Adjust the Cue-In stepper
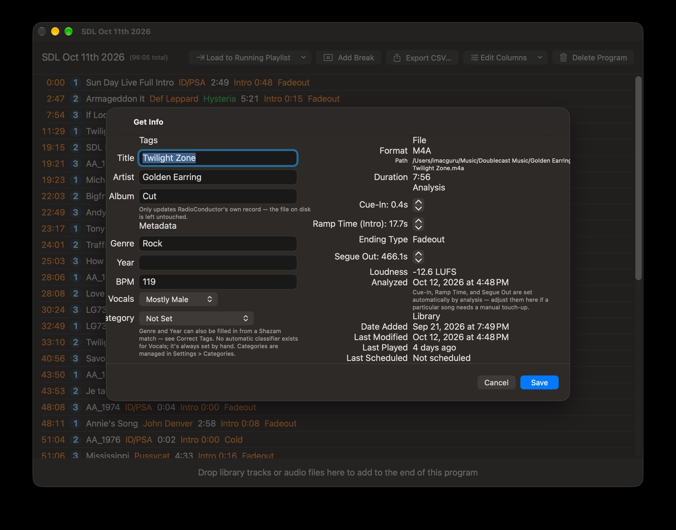This screenshot has width=676, height=530. point(418,205)
